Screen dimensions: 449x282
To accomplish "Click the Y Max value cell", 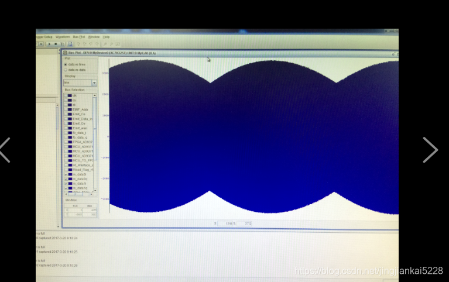I will (90, 215).
